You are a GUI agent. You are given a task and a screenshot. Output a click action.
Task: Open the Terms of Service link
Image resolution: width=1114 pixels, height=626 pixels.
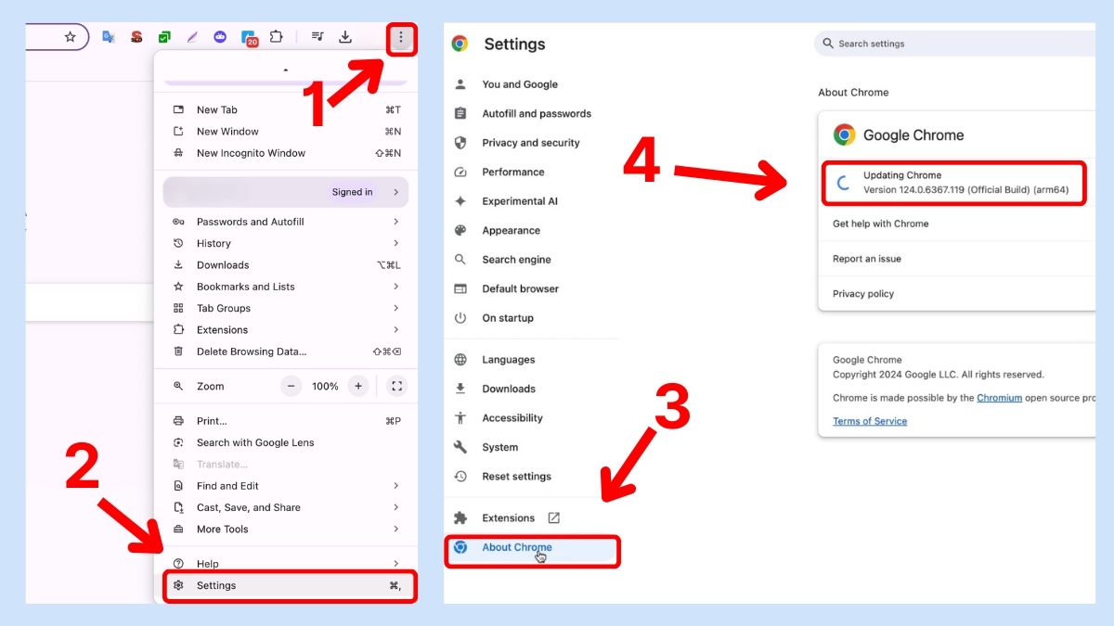click(x=870, y=421)
